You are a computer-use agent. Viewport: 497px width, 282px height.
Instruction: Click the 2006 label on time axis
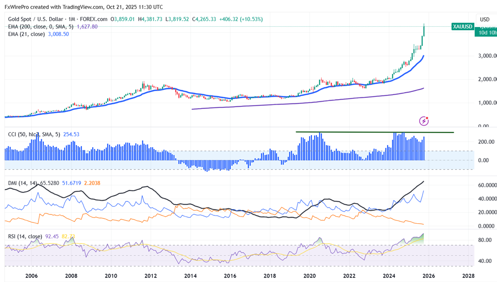[31, 276]
